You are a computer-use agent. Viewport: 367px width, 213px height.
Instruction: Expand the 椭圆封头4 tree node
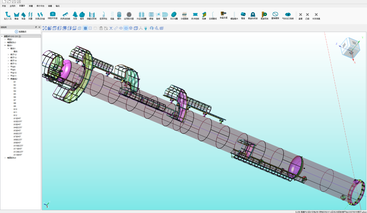point(5,158)
